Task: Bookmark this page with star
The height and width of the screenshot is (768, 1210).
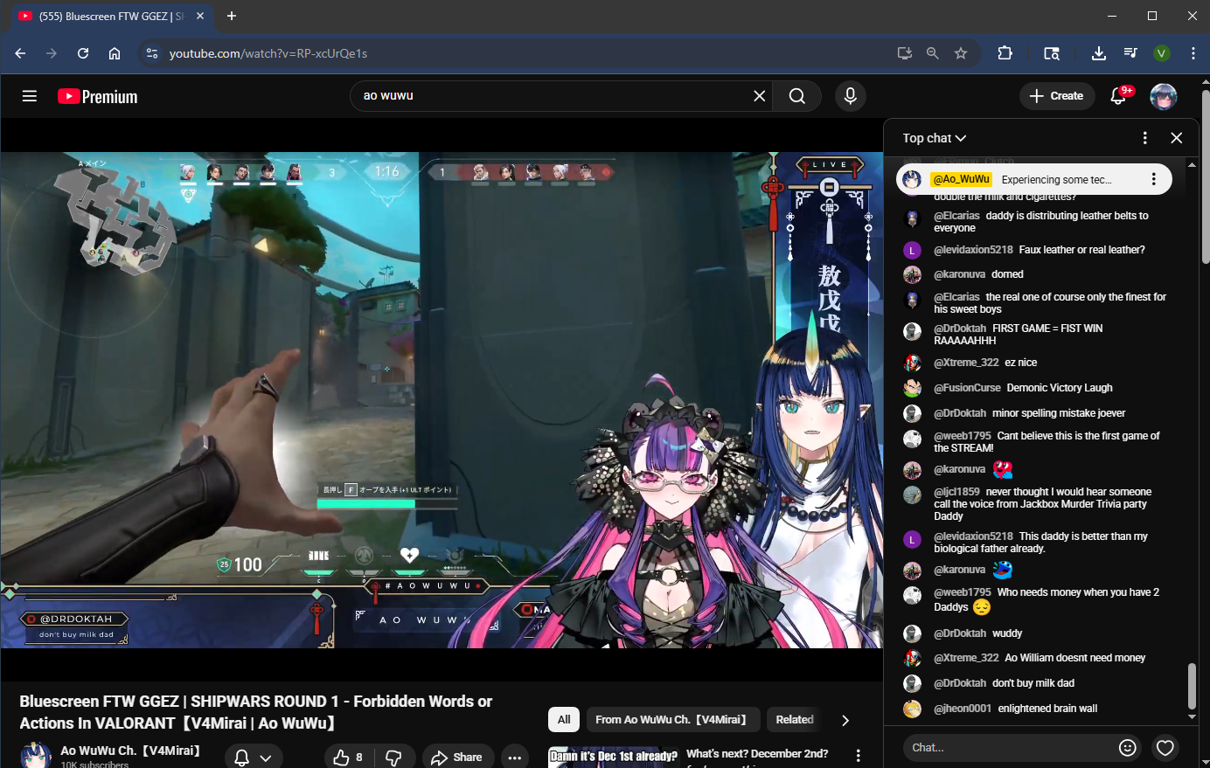Action: 961,53
